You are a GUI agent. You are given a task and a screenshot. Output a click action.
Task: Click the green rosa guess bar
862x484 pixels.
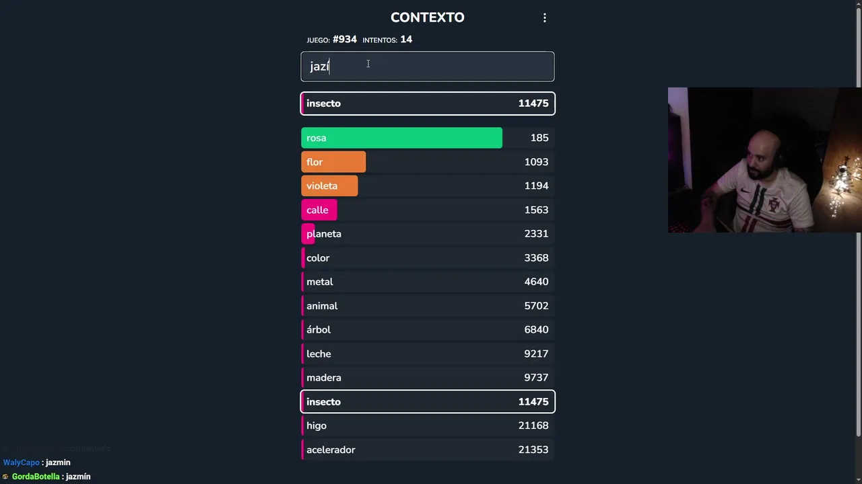(401, 138)
